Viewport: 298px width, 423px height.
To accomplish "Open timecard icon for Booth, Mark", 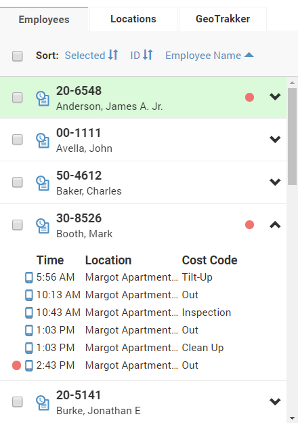I will click(43, 226).
